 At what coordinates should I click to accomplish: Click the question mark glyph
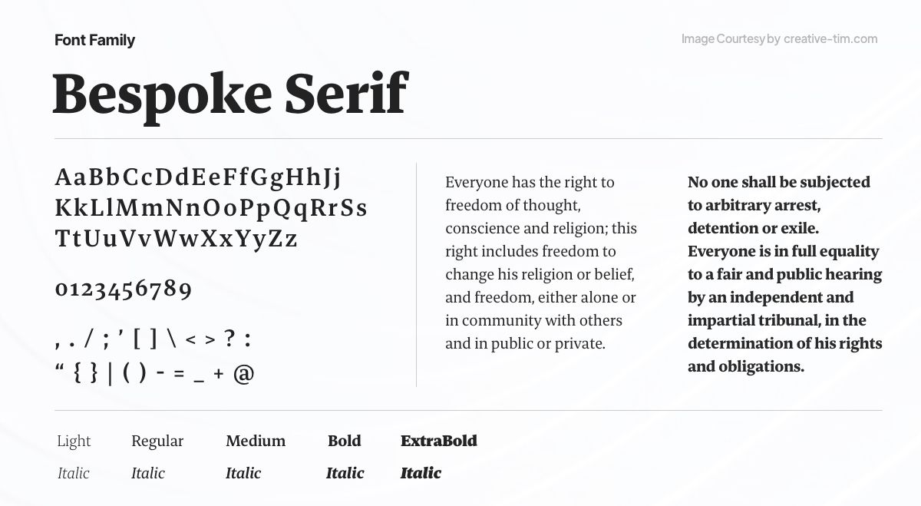[x=228, y=339]
